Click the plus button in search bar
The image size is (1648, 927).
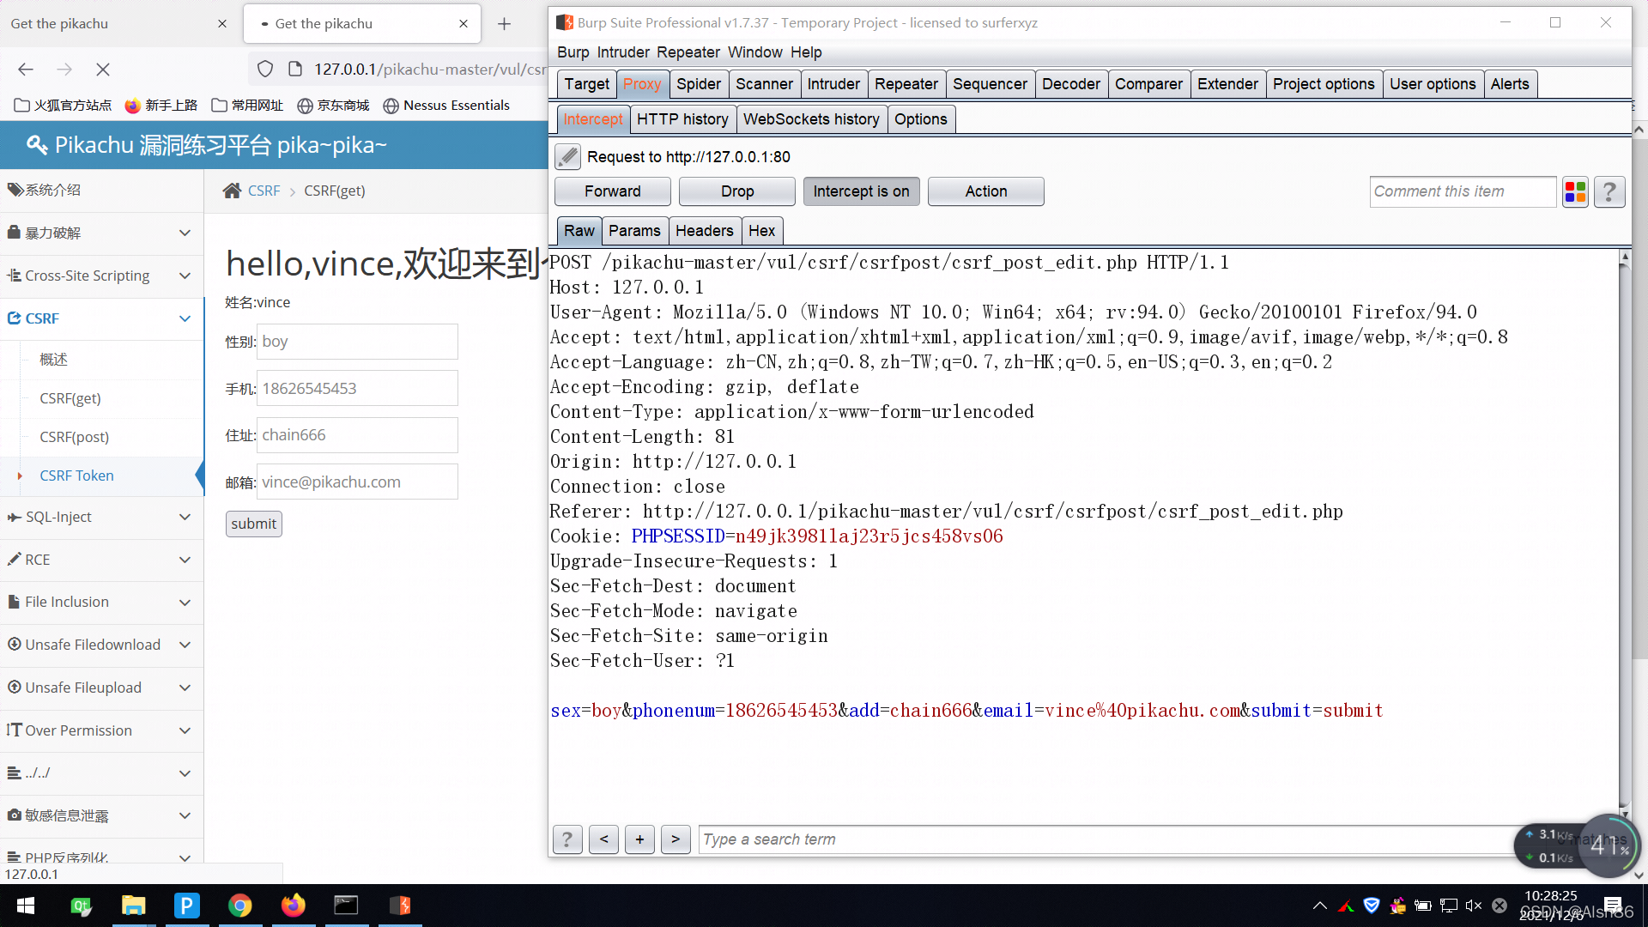coord(639,839)
